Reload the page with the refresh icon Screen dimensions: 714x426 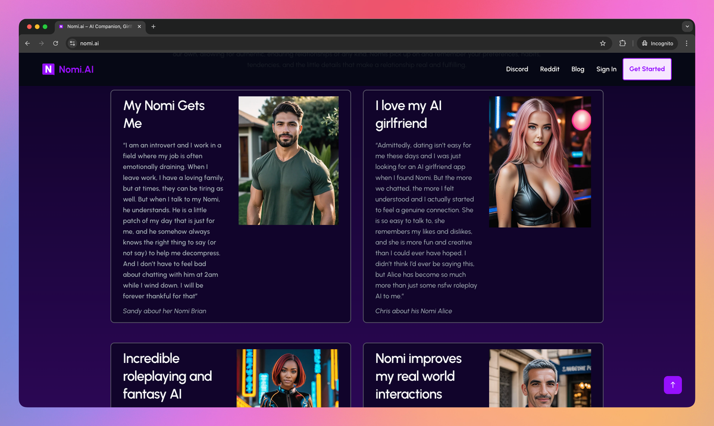55,43
